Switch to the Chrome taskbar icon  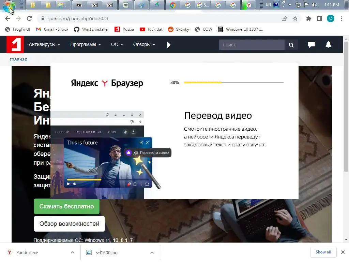(173, 5)
